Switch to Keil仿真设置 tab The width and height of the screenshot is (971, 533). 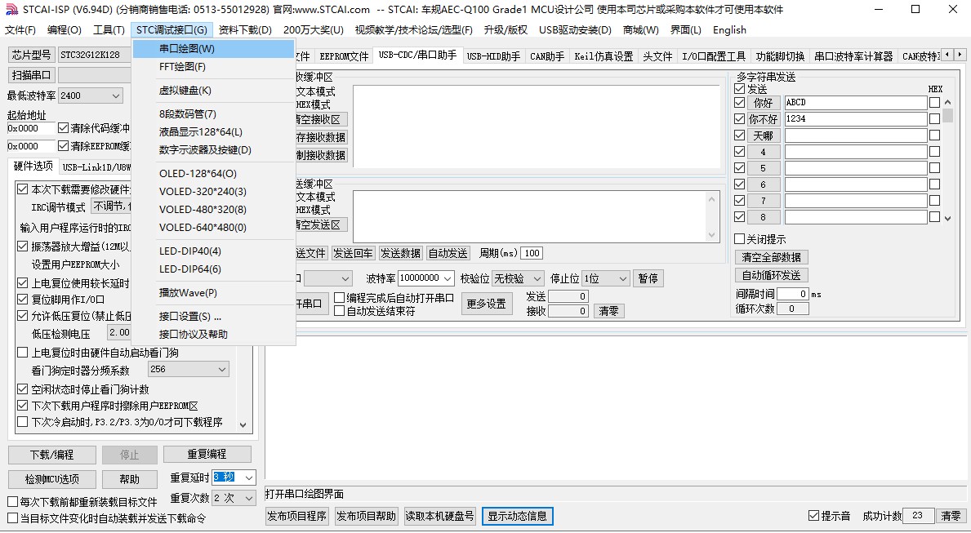(604, 56)
